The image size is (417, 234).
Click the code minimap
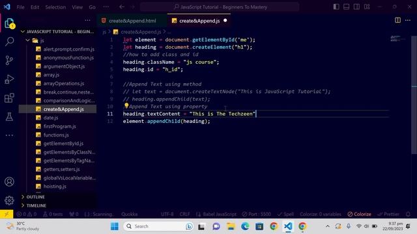(x=397, y=39)
